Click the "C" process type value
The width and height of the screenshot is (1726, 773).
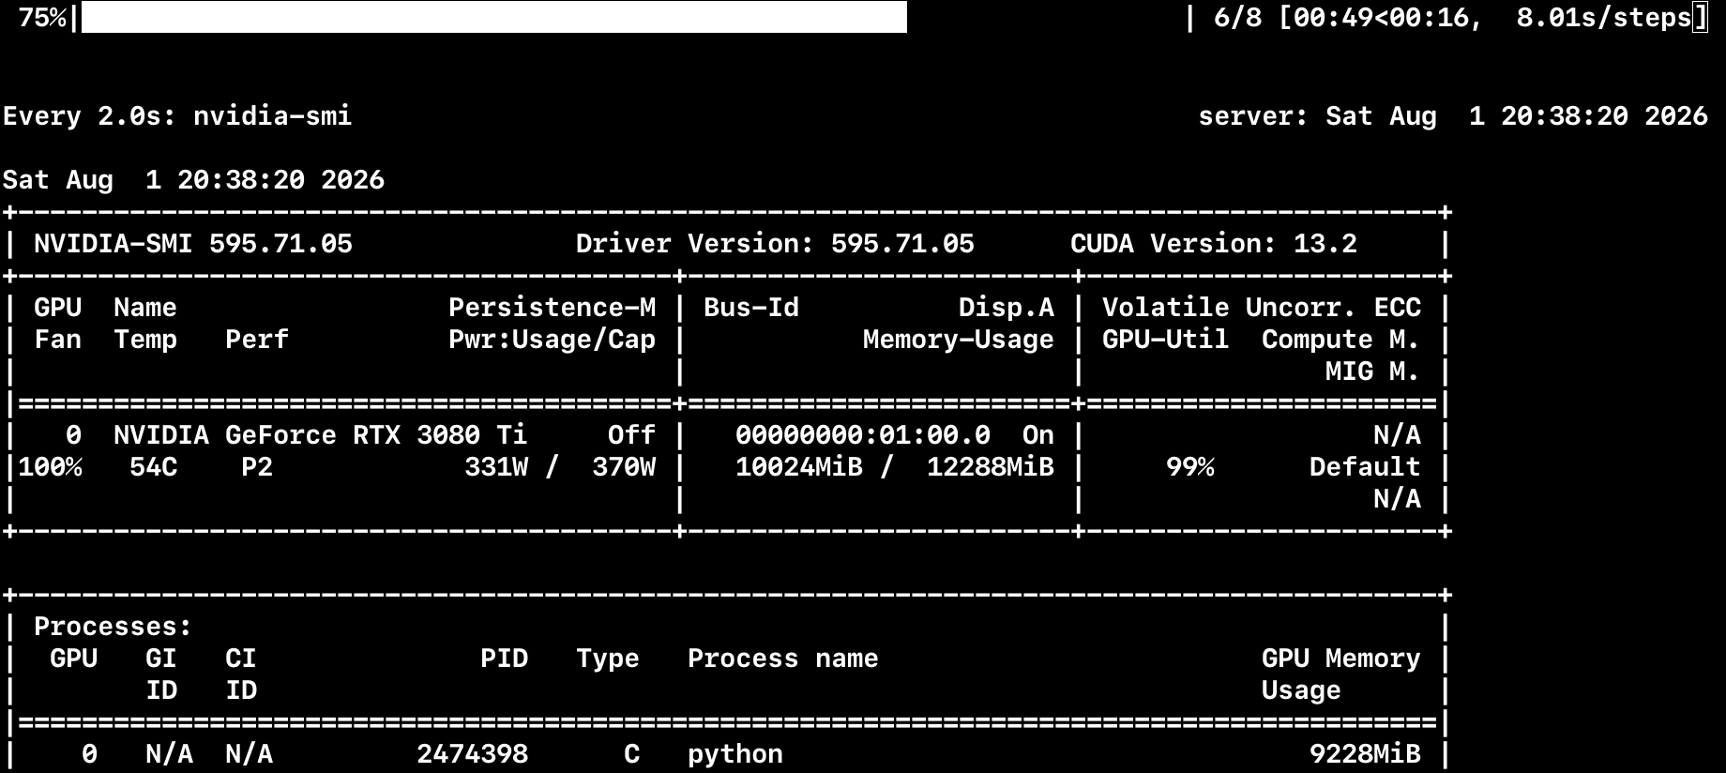(632, 753)
